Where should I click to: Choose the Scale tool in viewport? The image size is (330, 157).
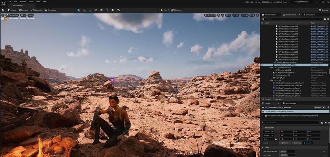pos(214,15)
